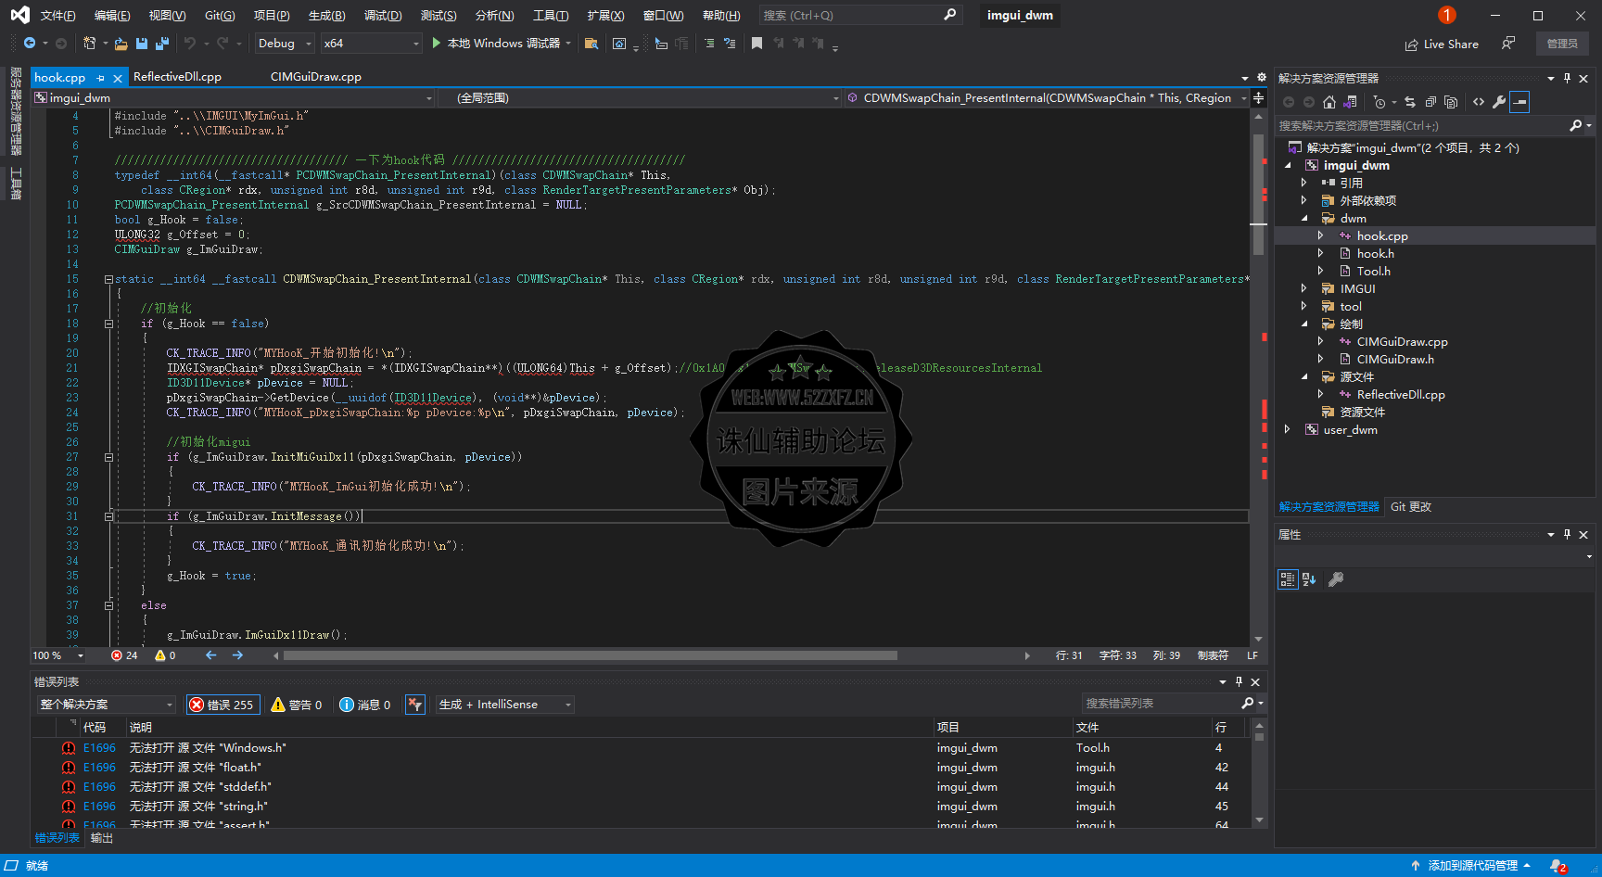Click 添加到源代码管理 in the status bar
This screenshot has height=877, width=1602.
[x=1472, y=866]
